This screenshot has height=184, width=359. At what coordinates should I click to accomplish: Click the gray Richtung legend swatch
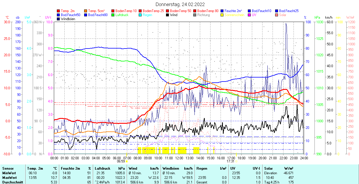coord(195,15)
